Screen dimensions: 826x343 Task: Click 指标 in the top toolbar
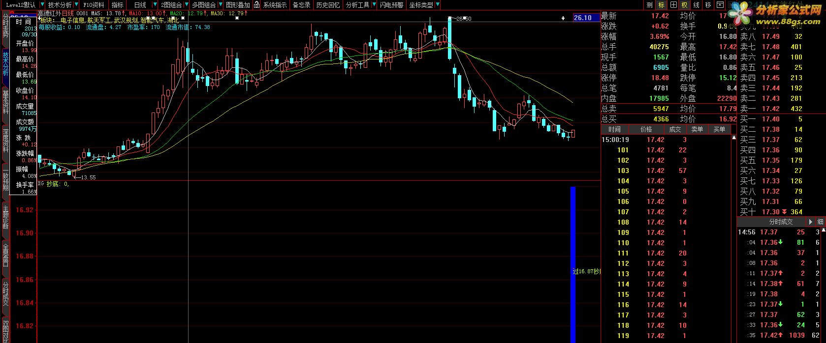point(118,5)
